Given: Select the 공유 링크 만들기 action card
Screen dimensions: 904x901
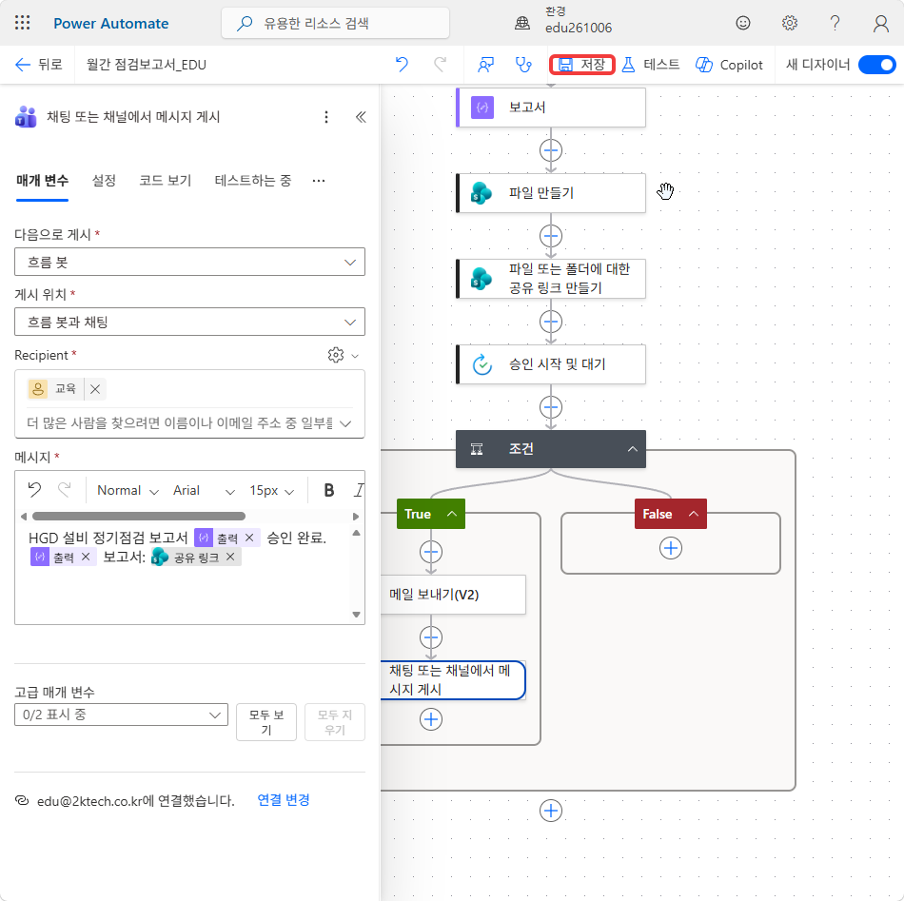Looking at the screenshot, I should tap(551, 279).
